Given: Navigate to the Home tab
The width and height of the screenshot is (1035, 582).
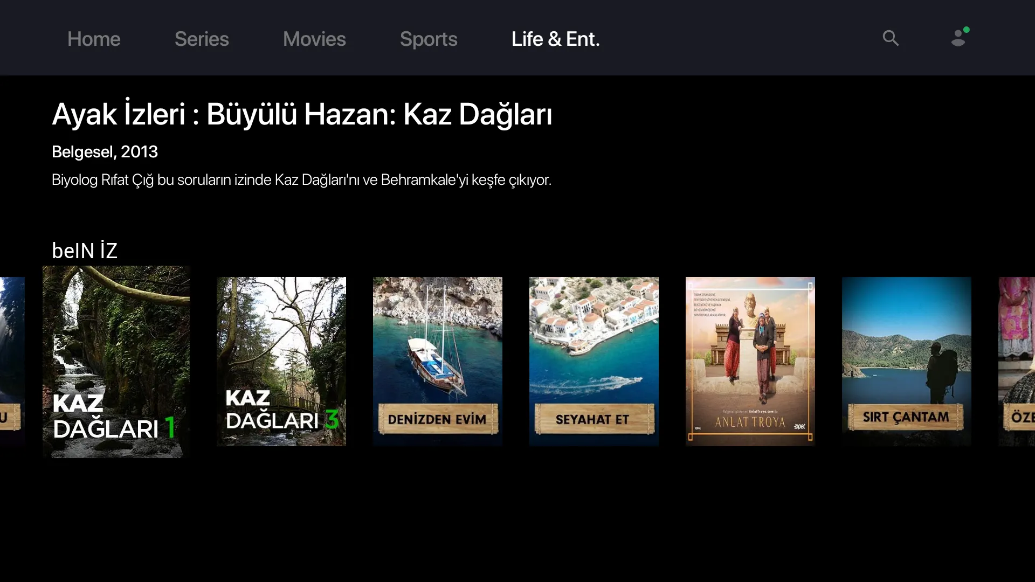Looking at the screenshot, I should click(93, 38).
